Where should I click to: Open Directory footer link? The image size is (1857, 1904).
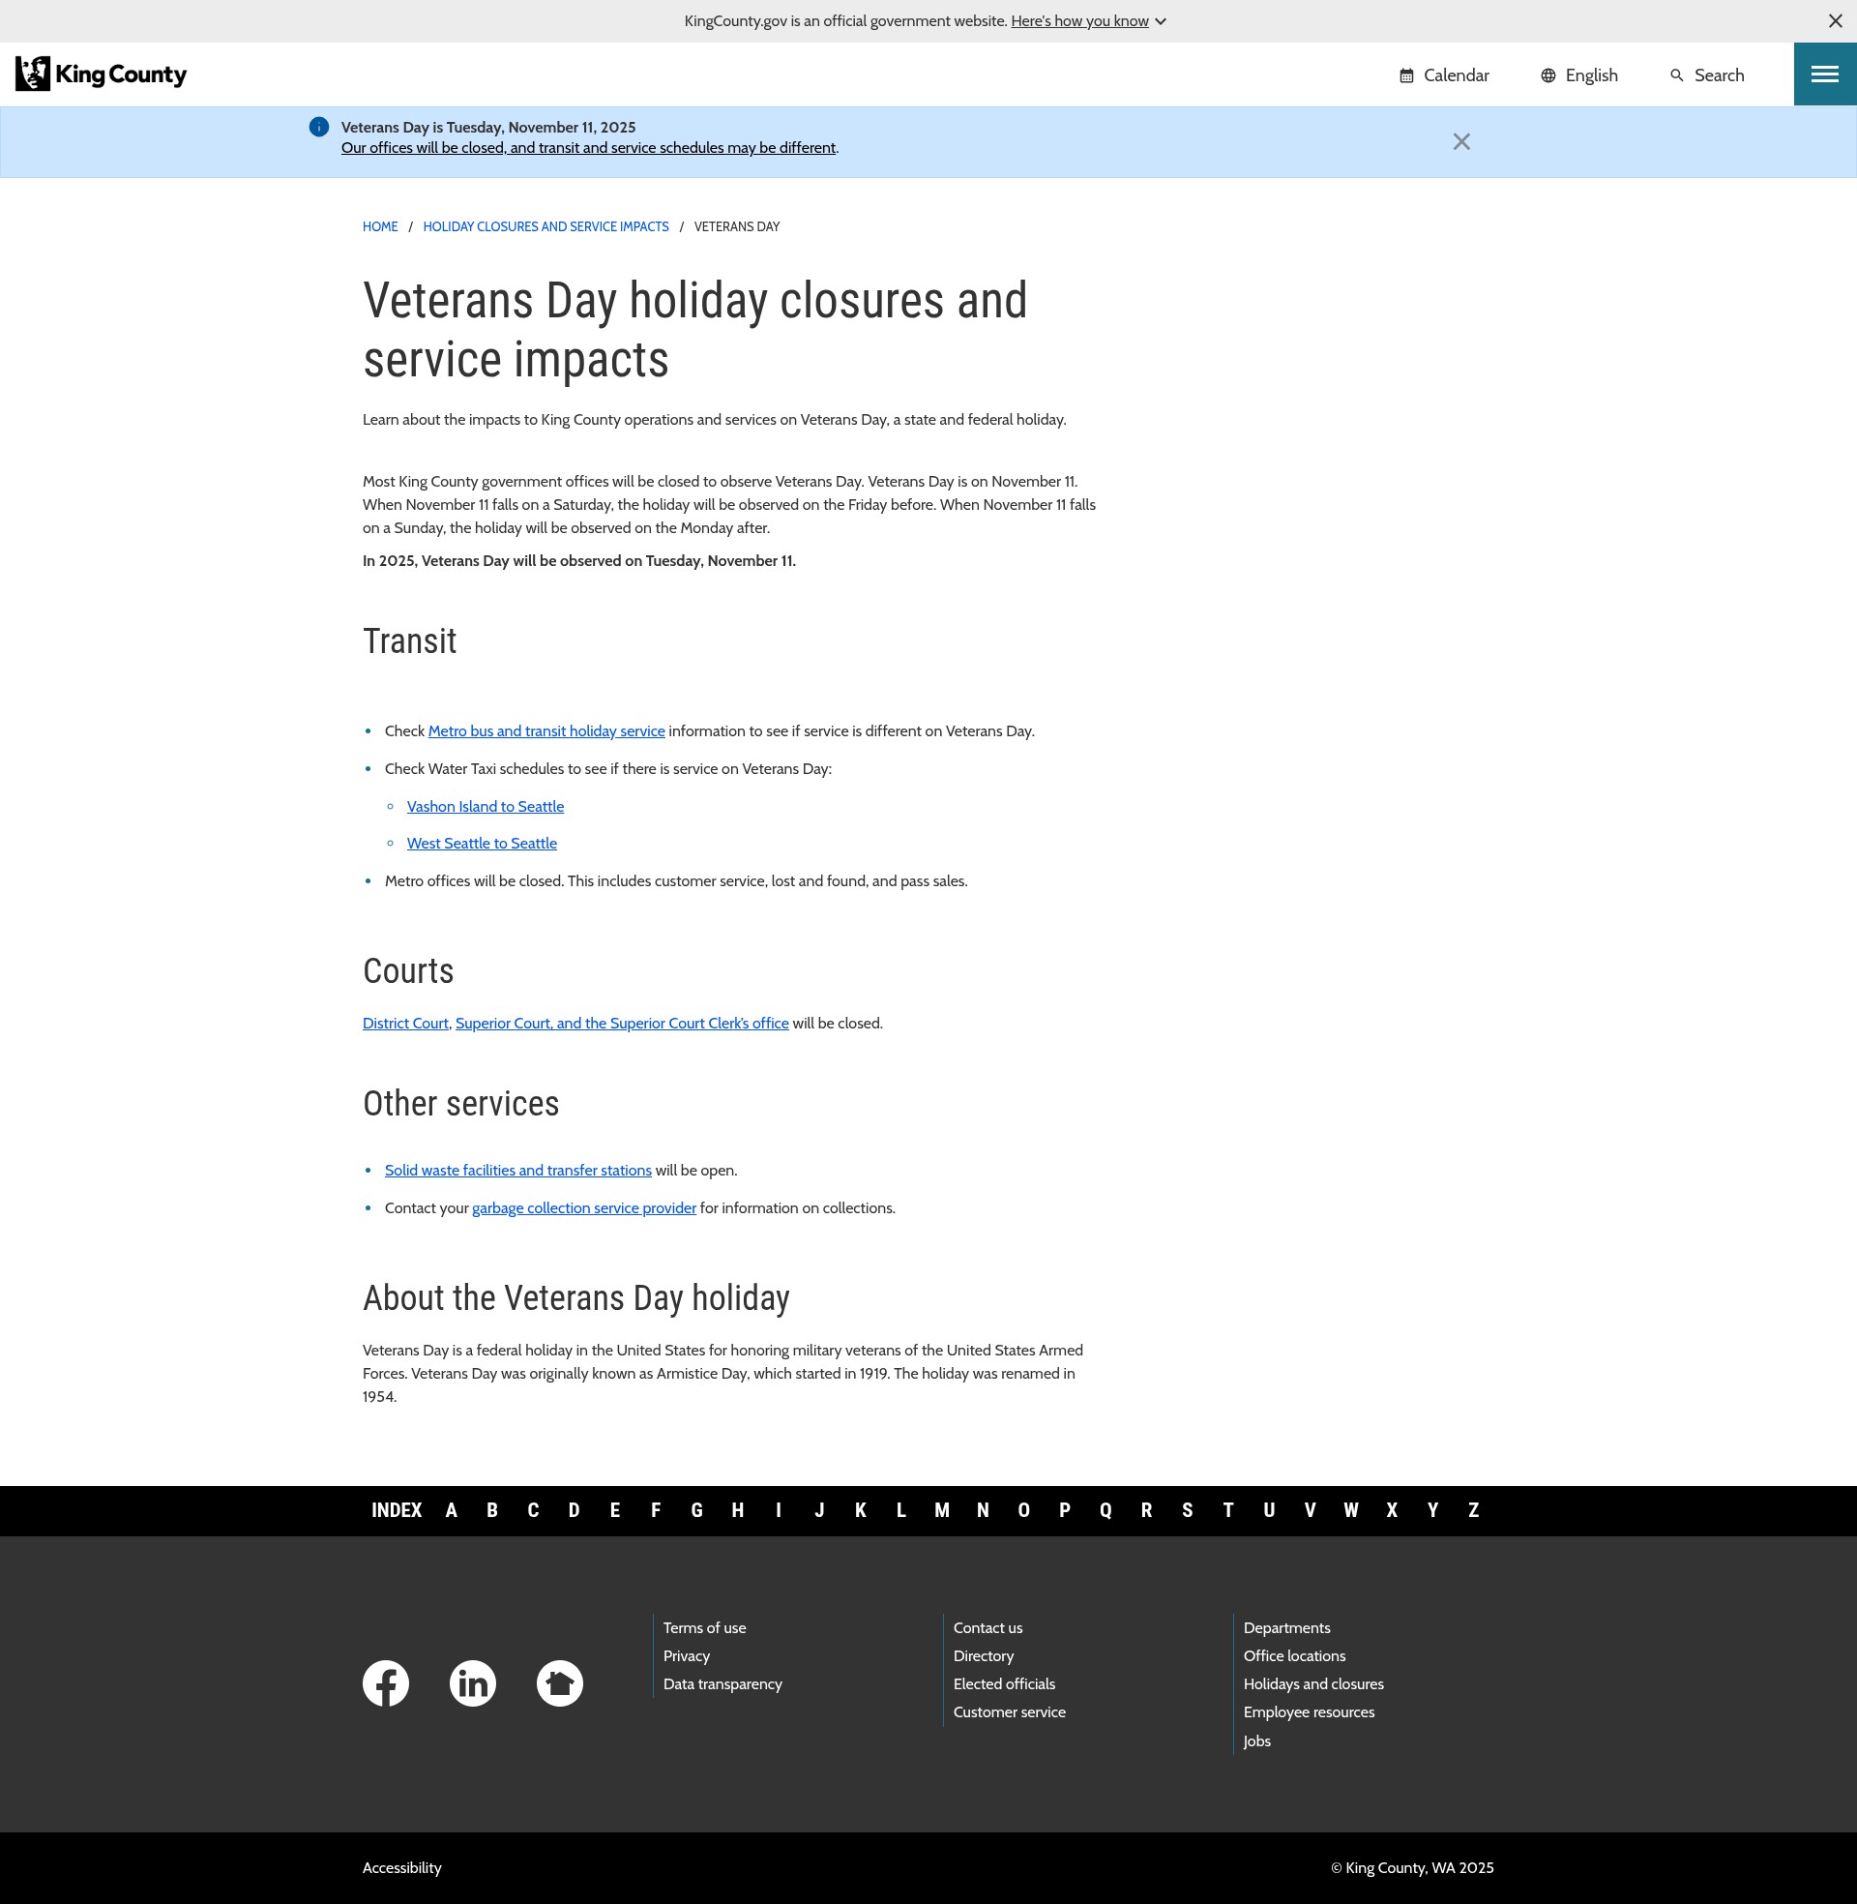coord(984,1656)
